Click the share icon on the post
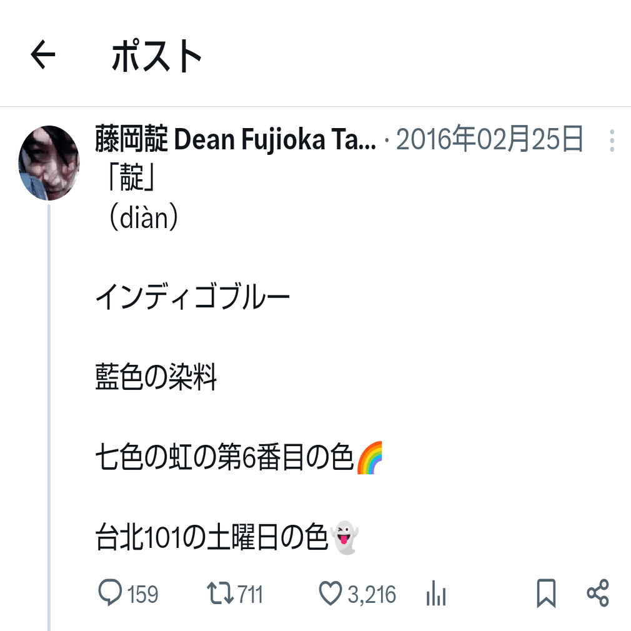631x631 pixels. click(x=598, y=594)
